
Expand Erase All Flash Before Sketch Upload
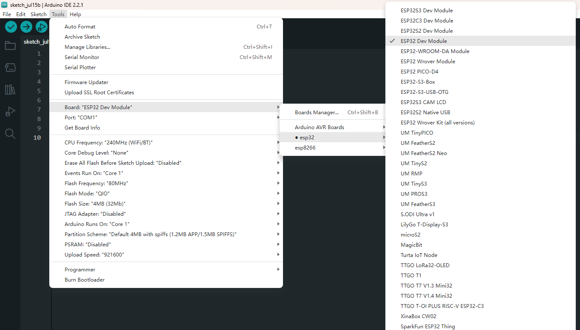pyautogui.click(x=166, y=163)
